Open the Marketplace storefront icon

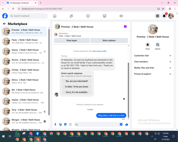(x=105, y=16)
